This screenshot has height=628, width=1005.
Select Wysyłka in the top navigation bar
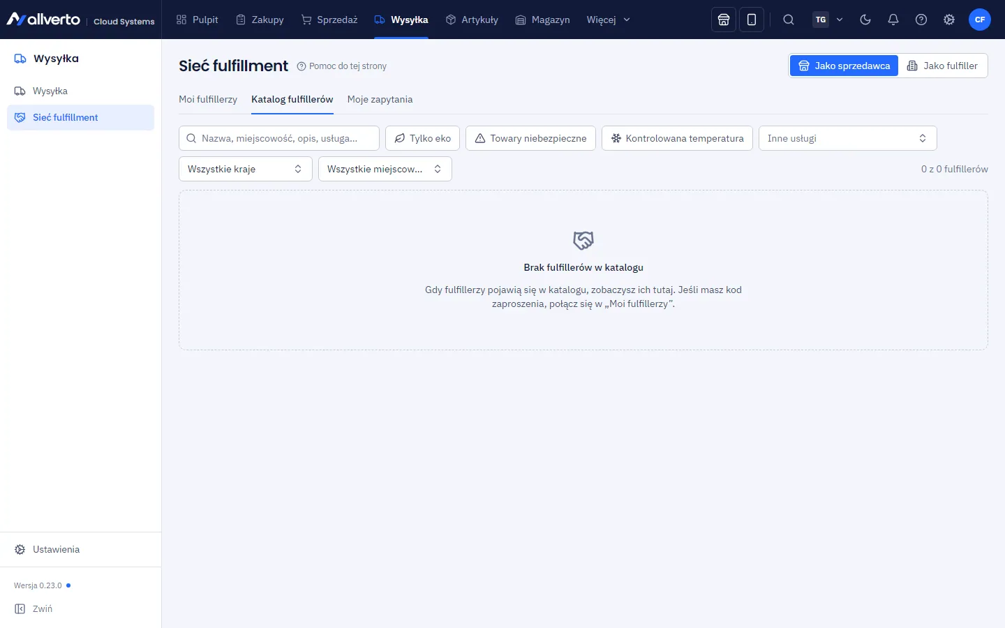(x=401, y=20)
